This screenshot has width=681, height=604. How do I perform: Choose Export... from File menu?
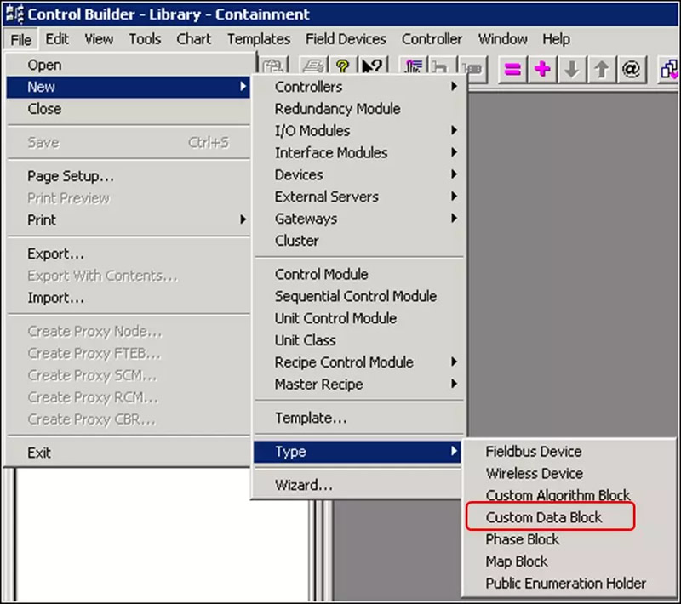point(129,254)
